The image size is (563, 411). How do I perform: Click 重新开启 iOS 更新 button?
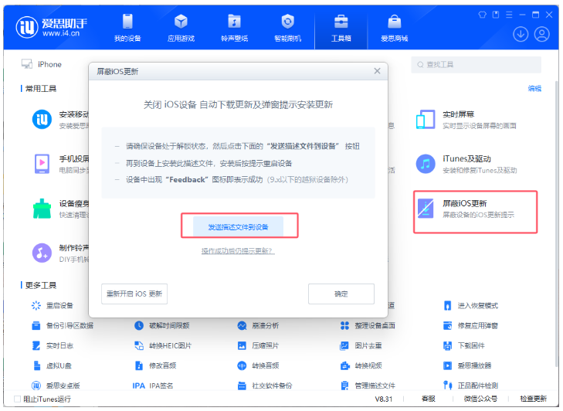(x=134, y=294)
